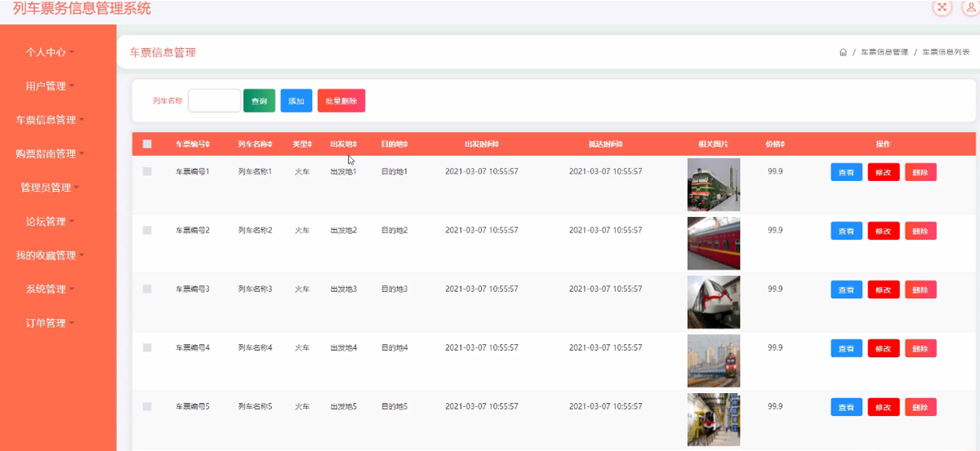Image resolution: width=980 pixels, height=451 pixels.
Task: View details of 车票编号5 with 查看
Action: tap(846, 407)
